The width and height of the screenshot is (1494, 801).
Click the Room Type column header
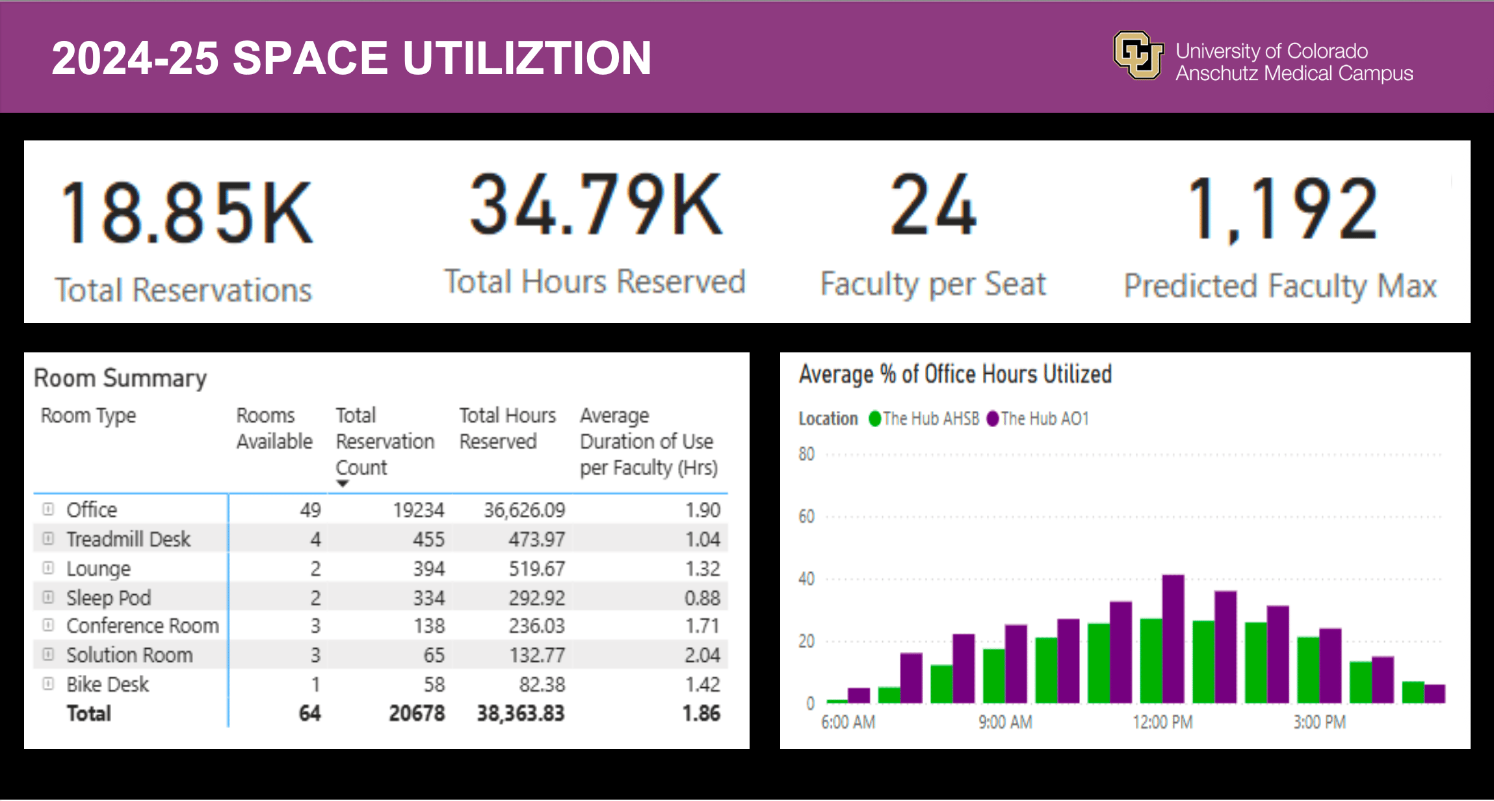(88, 415)
